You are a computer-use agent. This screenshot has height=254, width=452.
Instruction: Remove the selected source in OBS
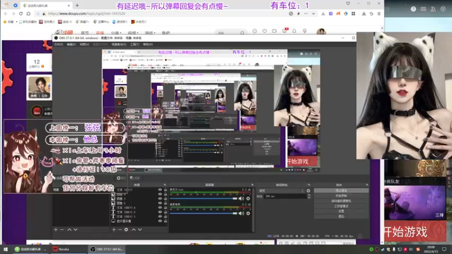[x=120, y=230]
